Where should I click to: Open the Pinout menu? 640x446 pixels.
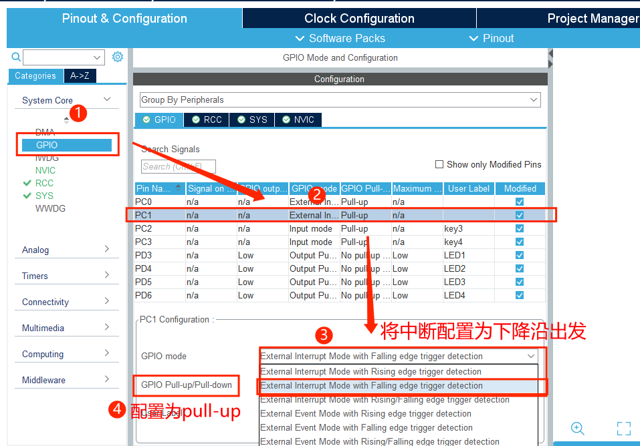pyautogui.click(x=492, y=38)
